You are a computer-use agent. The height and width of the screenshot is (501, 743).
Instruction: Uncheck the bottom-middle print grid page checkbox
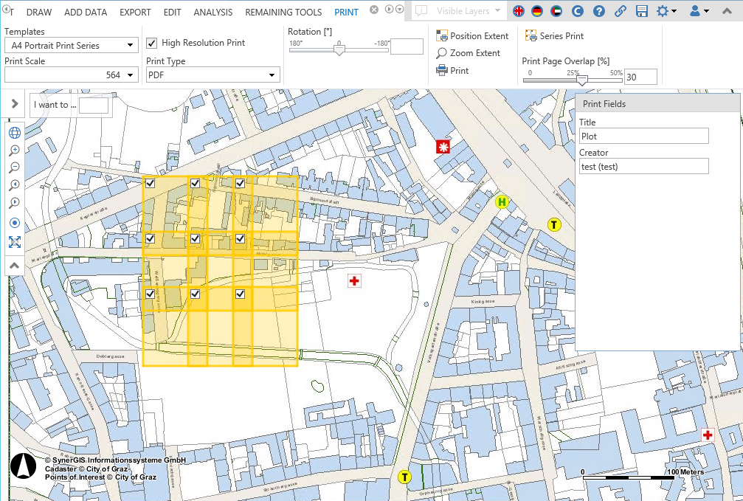[x=196, y=294]
